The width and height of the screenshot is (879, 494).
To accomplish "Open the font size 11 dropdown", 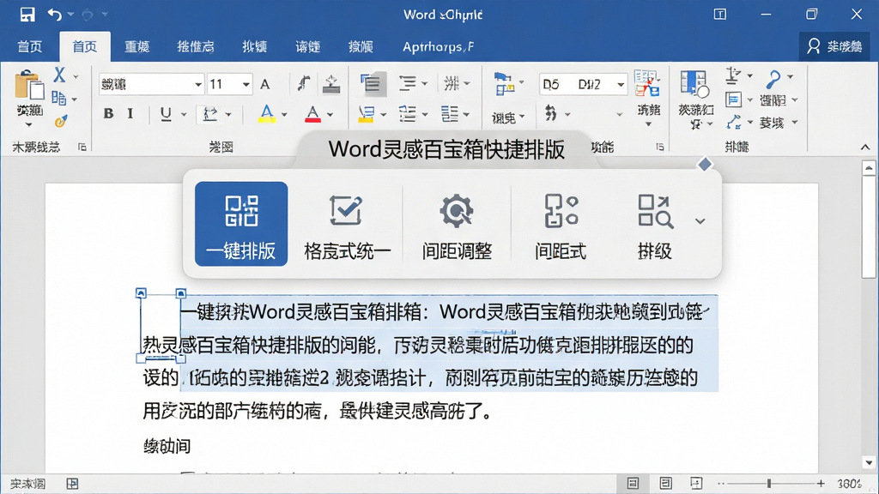I will [246, 84].
